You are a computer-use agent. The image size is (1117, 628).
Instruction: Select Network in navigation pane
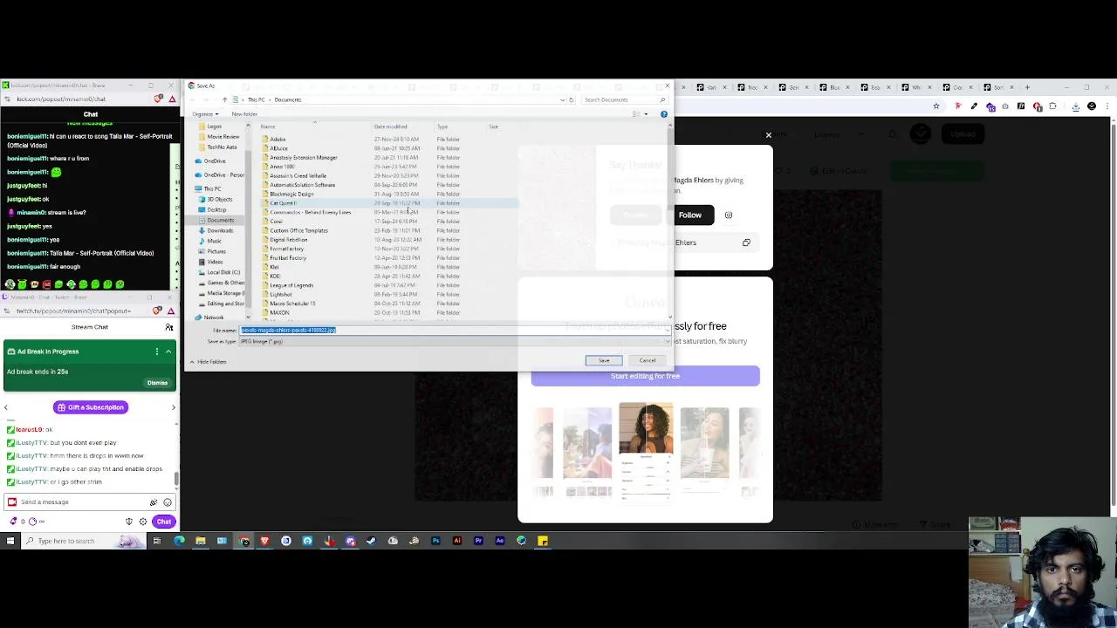pos(213,317)
